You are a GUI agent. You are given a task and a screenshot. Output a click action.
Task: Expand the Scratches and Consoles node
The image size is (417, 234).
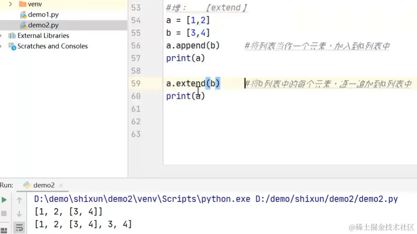[x=1, y=46]
